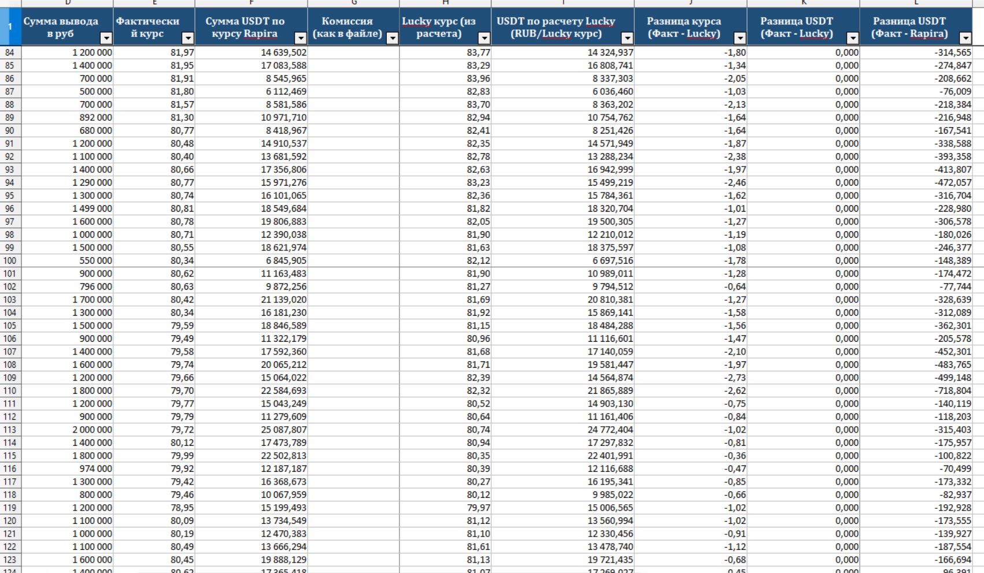This screenshot has height=573, width=984.
Task: Expand Lucky курс (из расчета) filter dropdown
Action: pyautogui.click(x=484, y=39)
